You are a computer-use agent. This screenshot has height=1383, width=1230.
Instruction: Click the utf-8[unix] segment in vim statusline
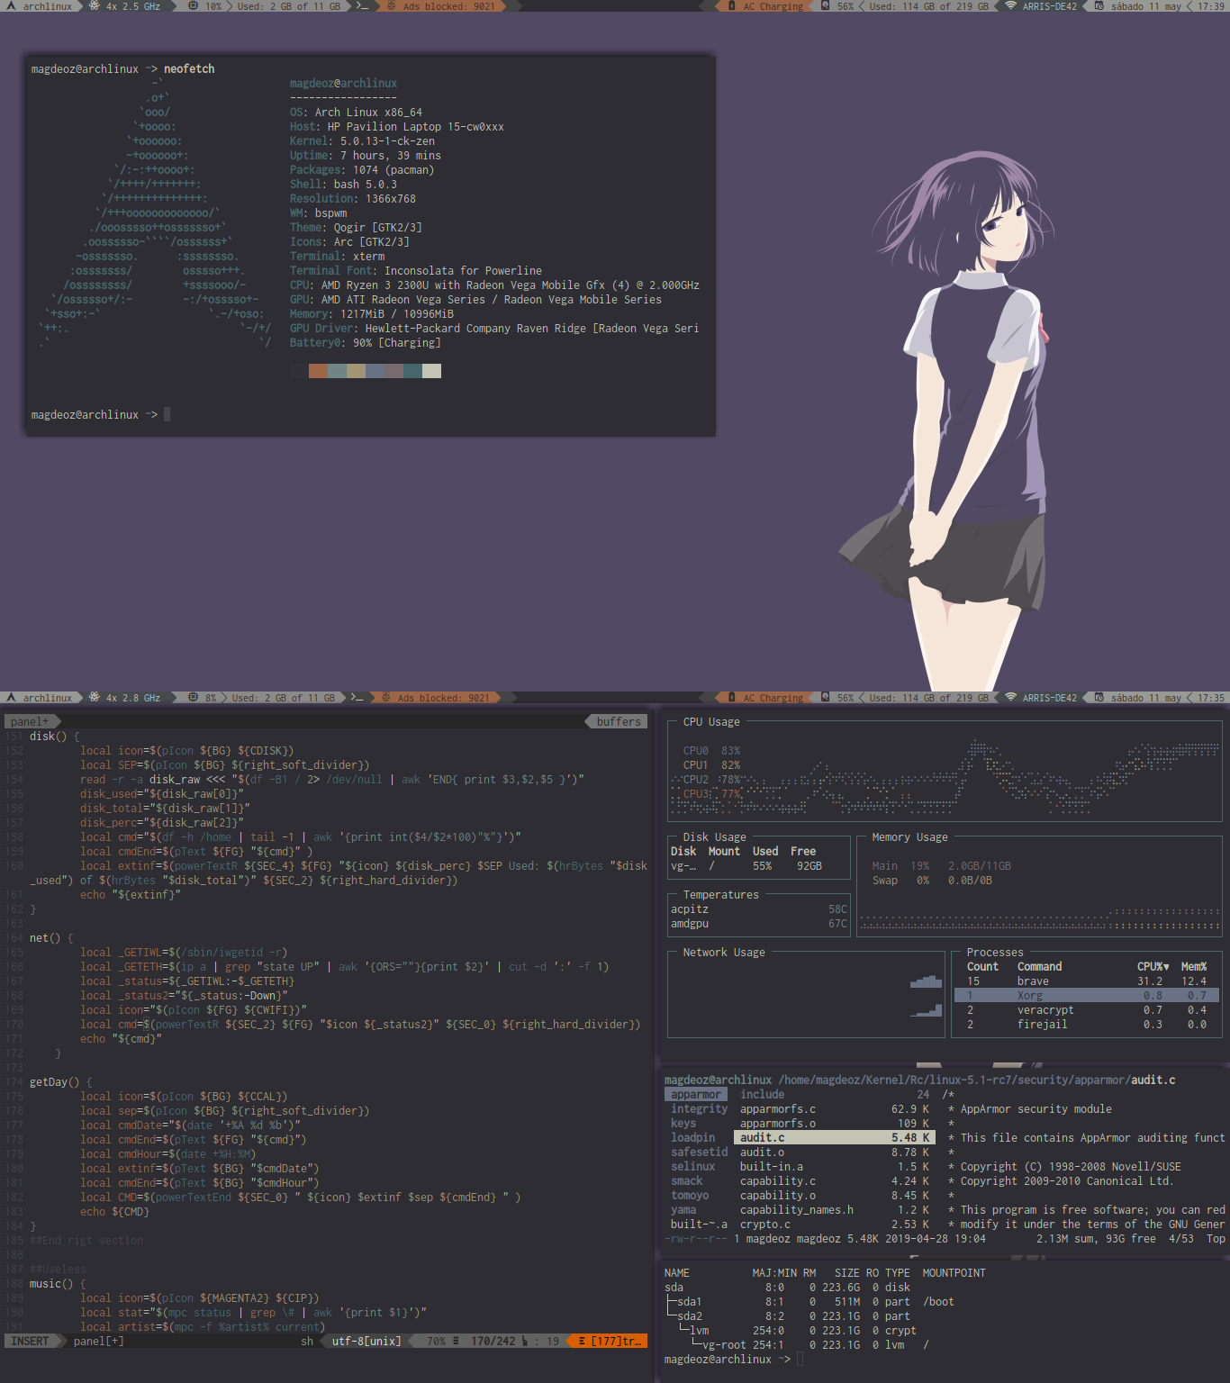tap(366, 1342)
